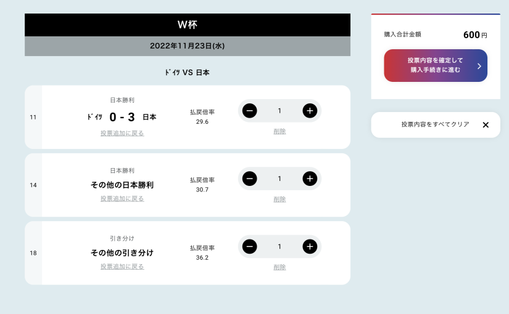Click quantity value for その他の日本勝利
This screenshot has height=314, width=509.
coord(279,179)
